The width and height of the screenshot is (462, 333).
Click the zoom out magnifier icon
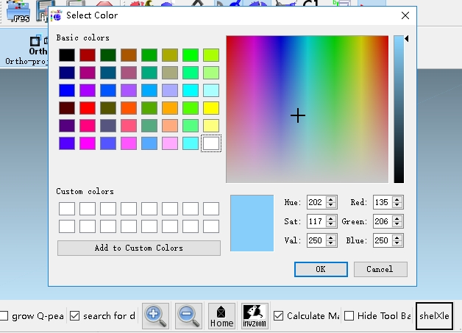(188, 315)
